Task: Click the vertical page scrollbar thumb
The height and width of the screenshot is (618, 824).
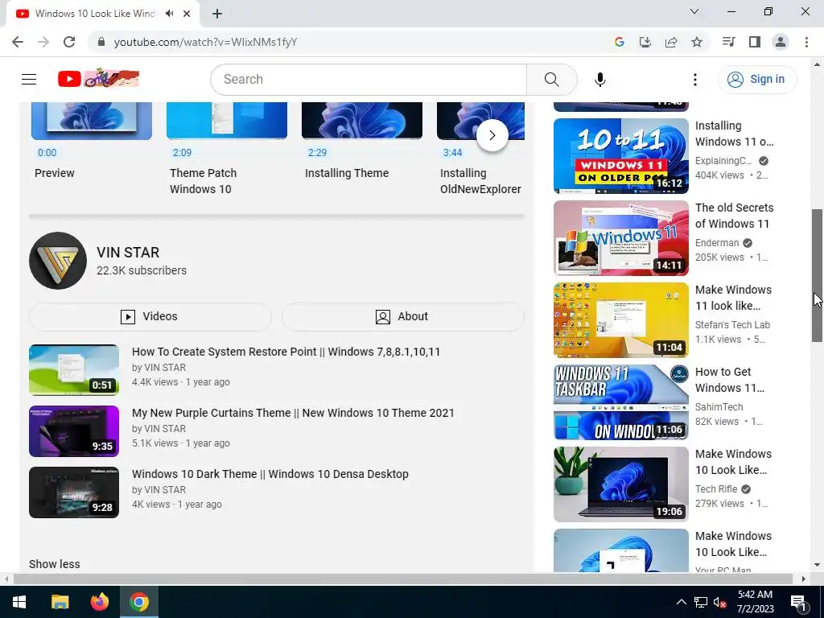Action: [817, 275]
